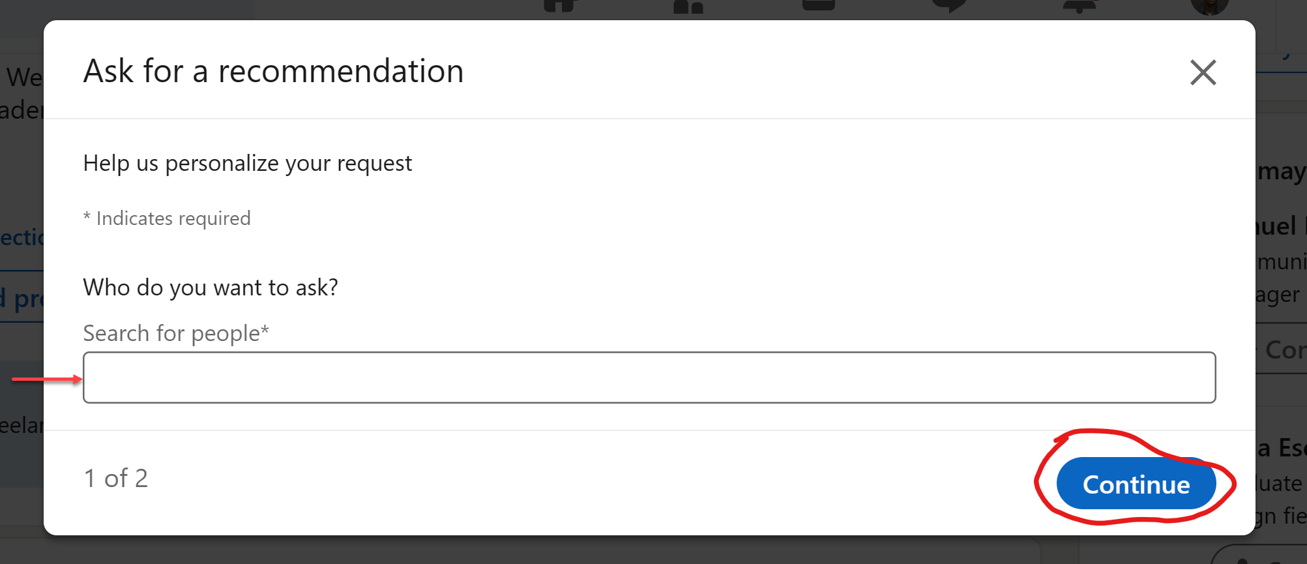Open the Jobs briefcase icon
This screenshot has height=564, width=1307.
coord(819,5)
